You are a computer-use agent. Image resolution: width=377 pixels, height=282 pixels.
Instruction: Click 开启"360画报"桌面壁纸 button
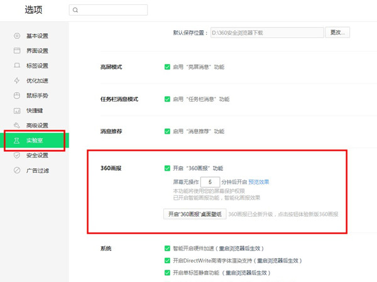pos(195,214)
